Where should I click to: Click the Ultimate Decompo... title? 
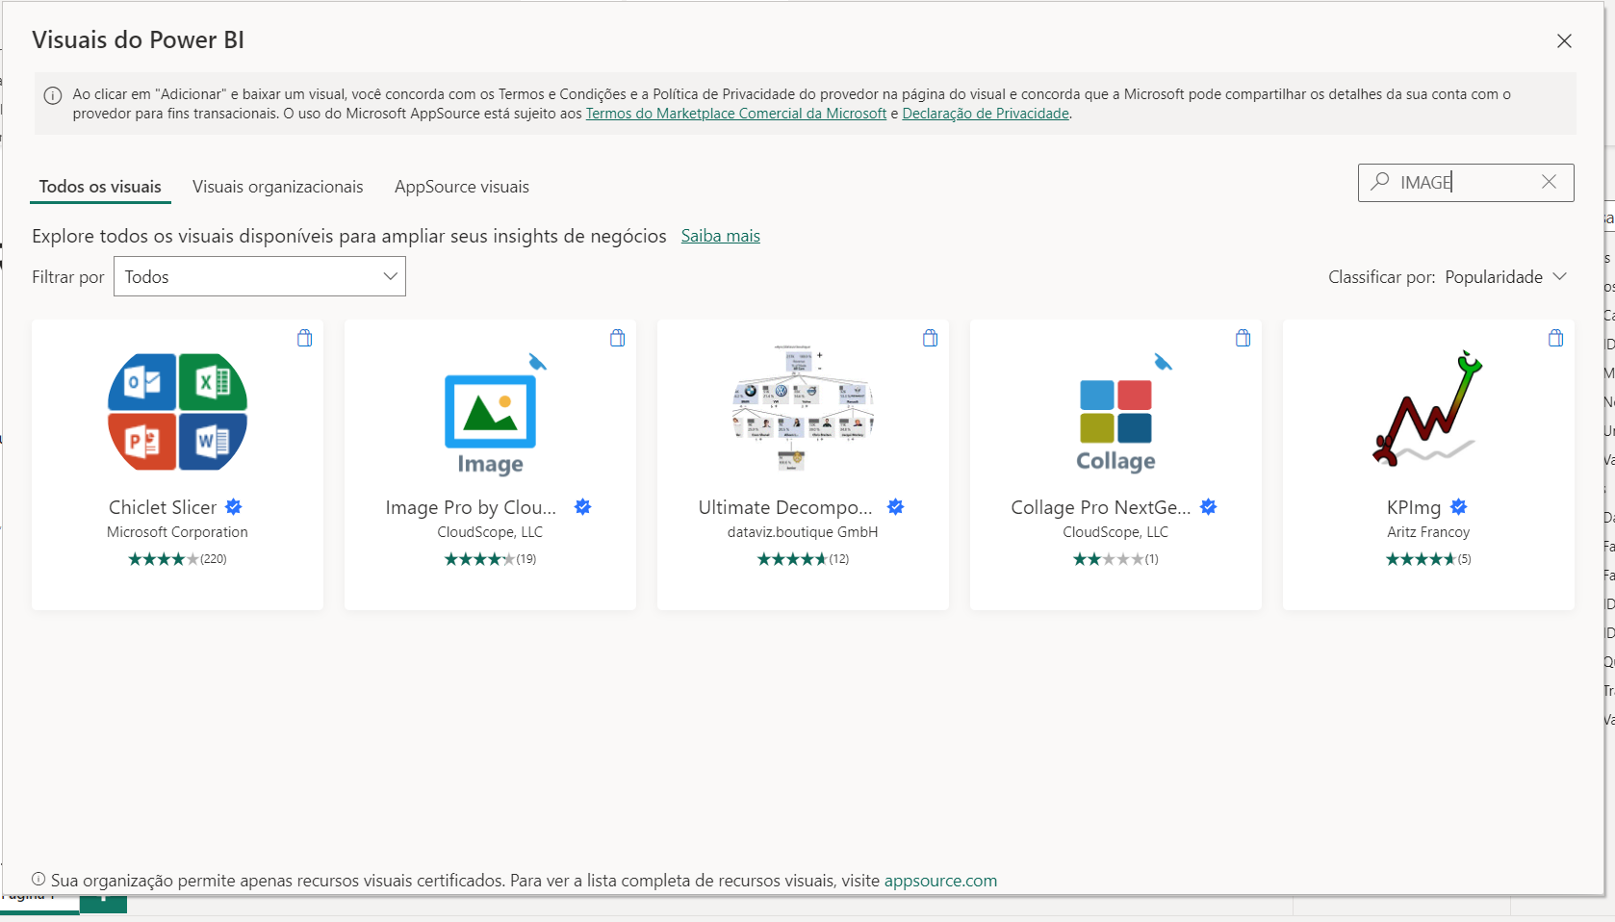point(785,507)
